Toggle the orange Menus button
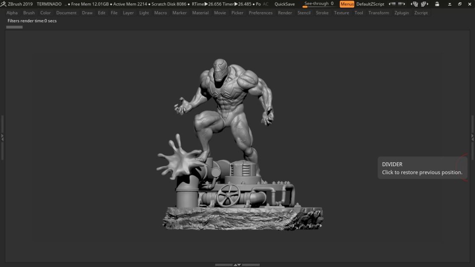Viewport: 475px width, 267px height. tap(347, 4)
